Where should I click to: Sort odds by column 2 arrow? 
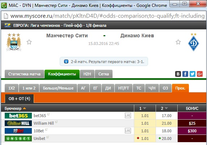click(166, 108)
